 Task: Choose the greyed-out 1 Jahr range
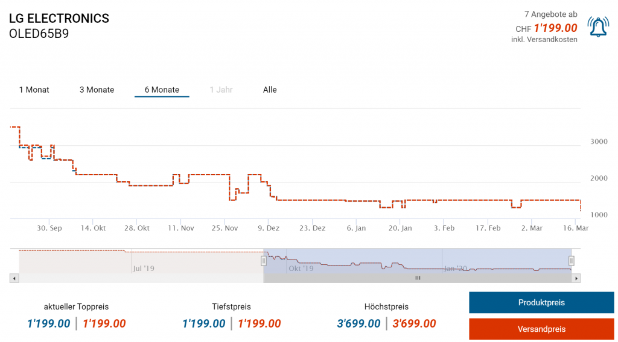click(221, 90)
